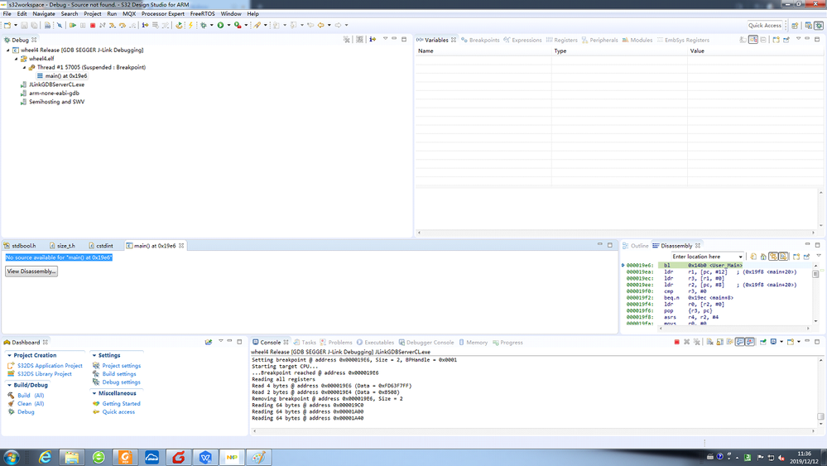Toggle Scroll Lock in Console toolbar
The width and height of the screenshot is (827, 466).
tap(719, 342)
